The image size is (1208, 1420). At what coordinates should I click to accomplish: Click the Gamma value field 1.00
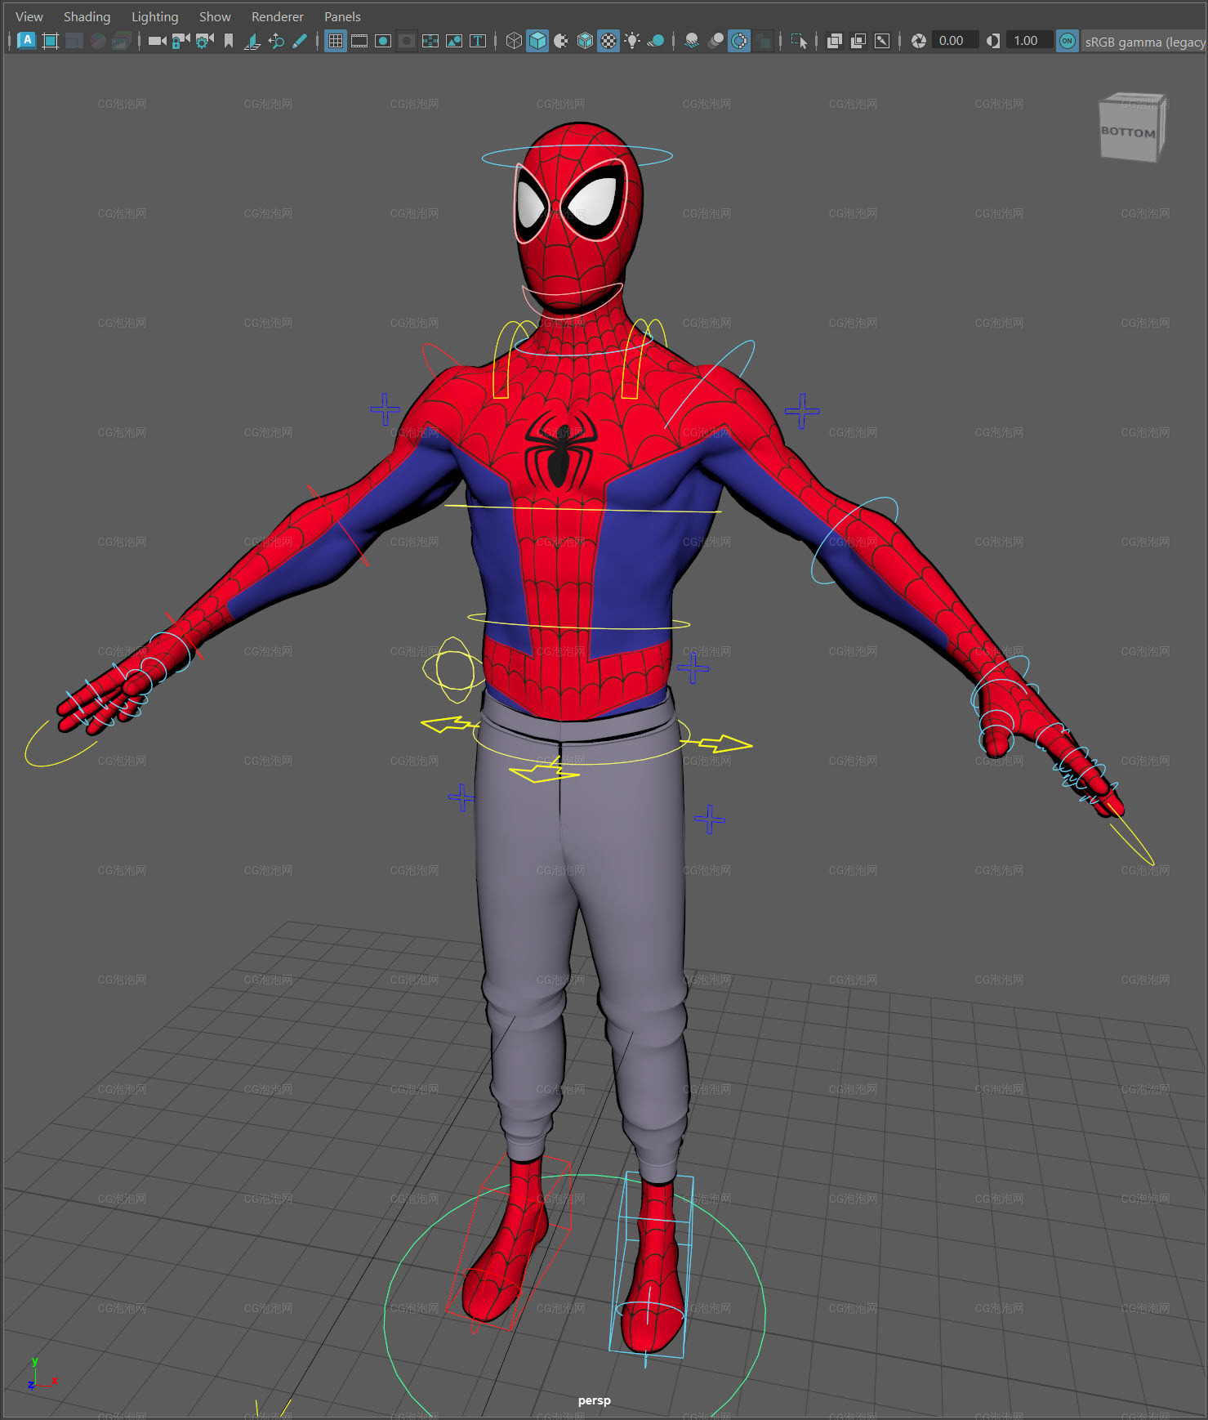1028,41
